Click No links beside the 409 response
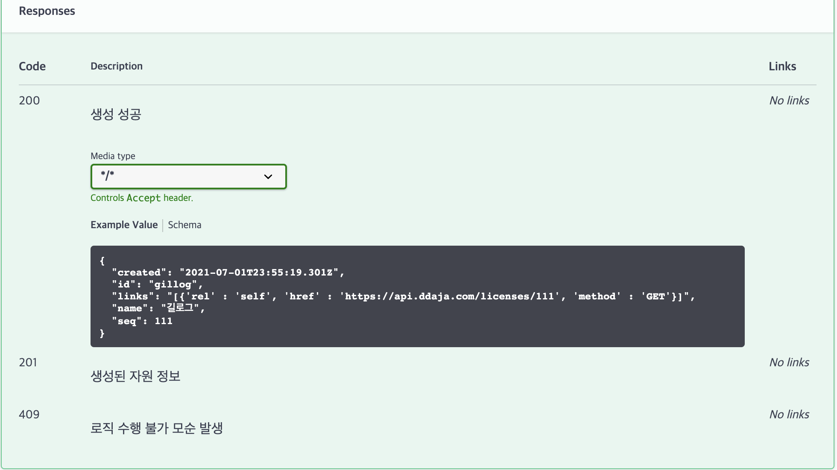Viewport: 837px width, 470px height. 789,414
